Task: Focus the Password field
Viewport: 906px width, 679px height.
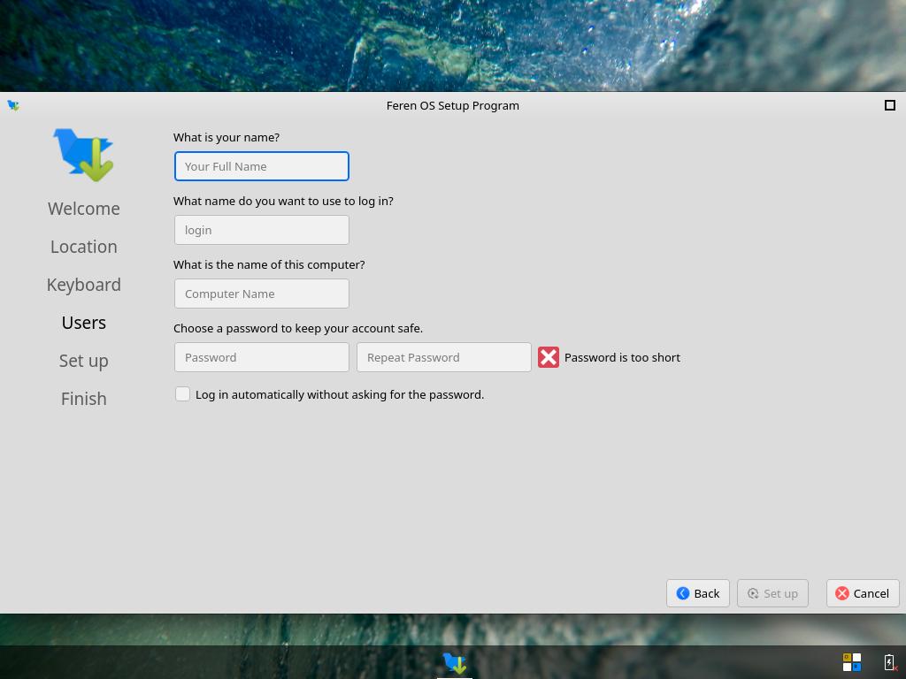Action: [262, 357]
